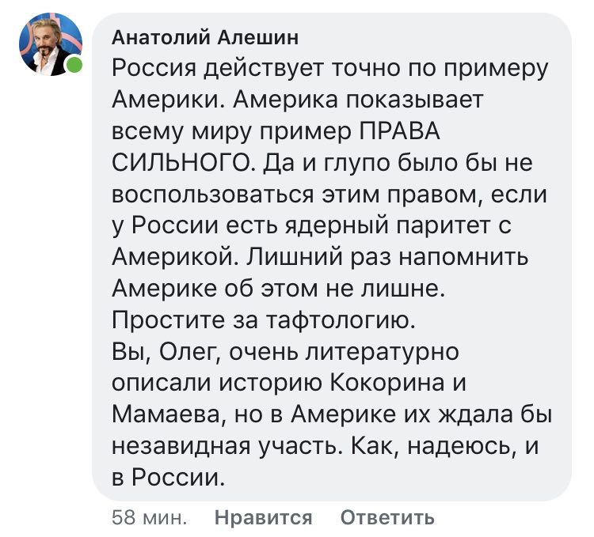Click the 58 мин. comment timestamp
594x537 pixels.
[149, 518]
